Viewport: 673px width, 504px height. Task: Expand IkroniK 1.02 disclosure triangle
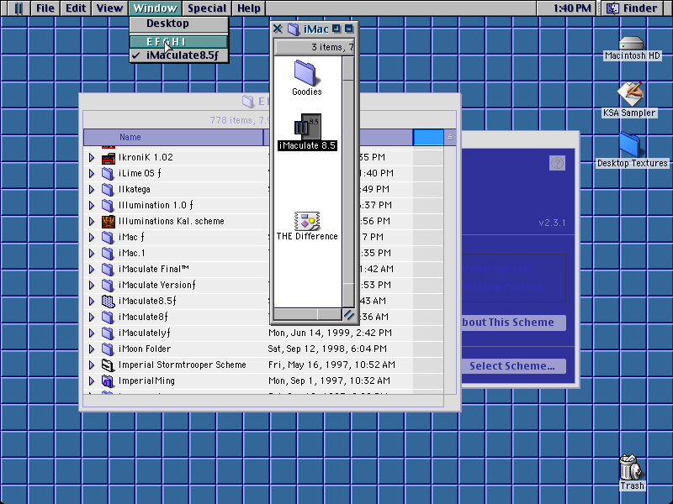click(92, 158)
